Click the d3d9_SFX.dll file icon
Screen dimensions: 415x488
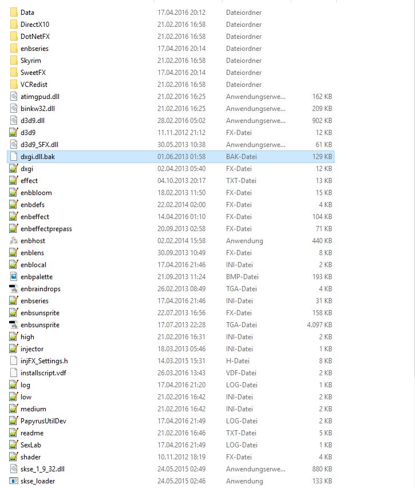[x=14, y=144]
